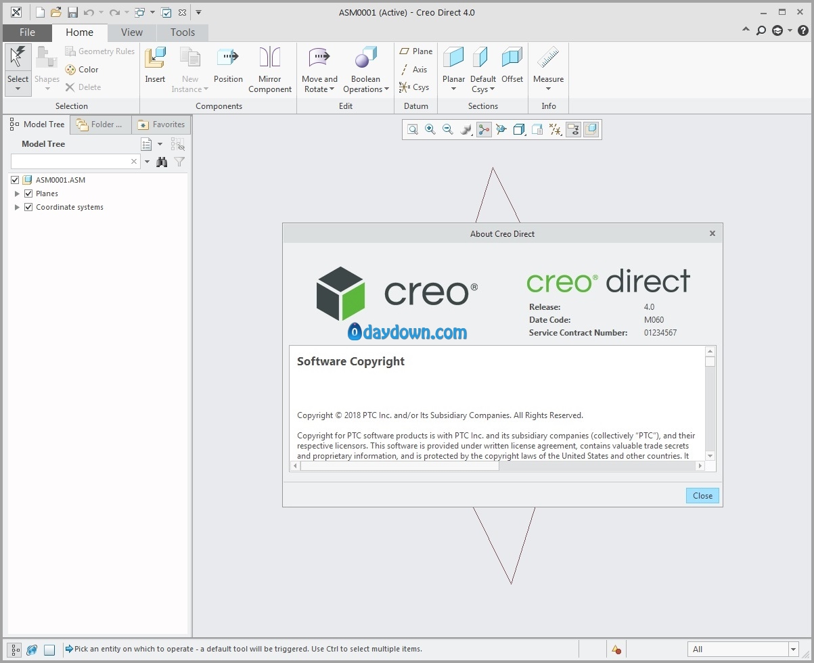
Task: Click the saved orientations box icon
Action: (x=519, y=129)
